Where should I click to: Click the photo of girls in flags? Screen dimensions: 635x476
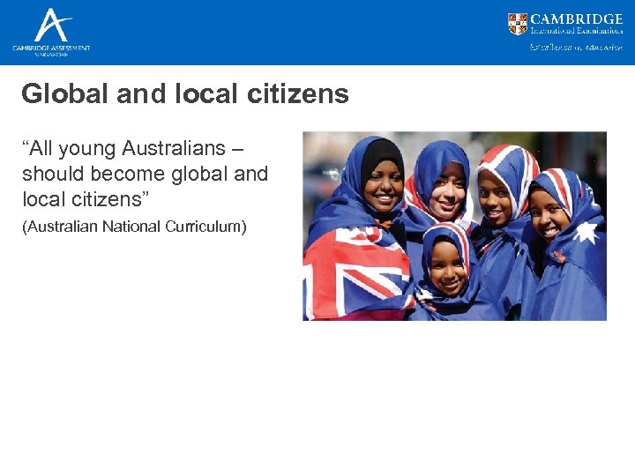[x=454, y=226]
